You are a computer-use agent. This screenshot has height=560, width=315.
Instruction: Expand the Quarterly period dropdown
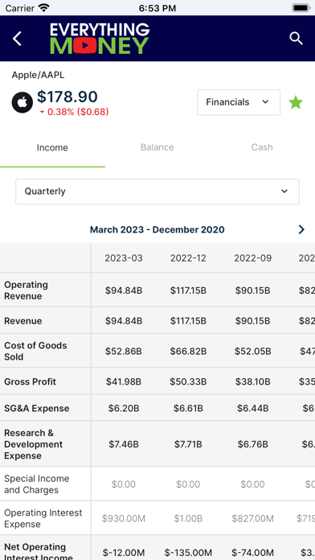pos(157,191)
